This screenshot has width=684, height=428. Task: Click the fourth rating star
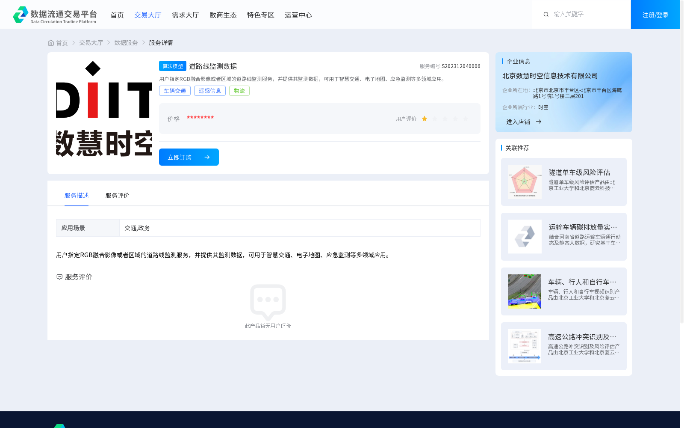pos(455,119)
